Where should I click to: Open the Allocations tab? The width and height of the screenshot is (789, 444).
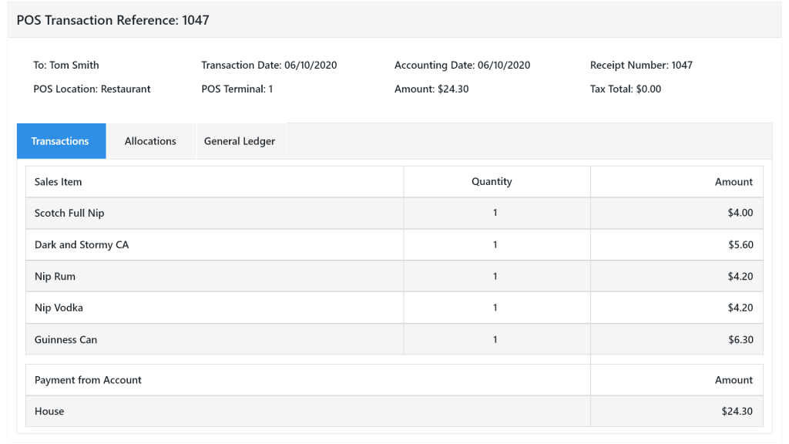150,141
